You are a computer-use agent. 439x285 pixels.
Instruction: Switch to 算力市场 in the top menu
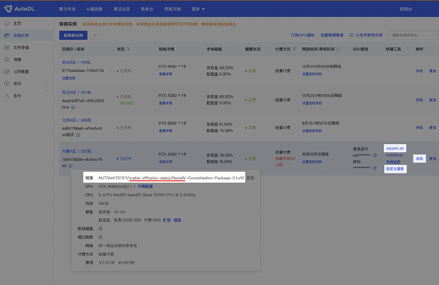68,9
